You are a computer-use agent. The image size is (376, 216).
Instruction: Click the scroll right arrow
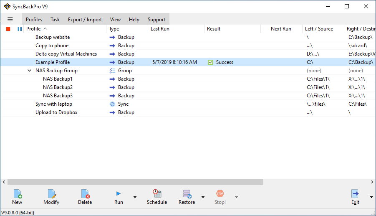pos(372,182)
